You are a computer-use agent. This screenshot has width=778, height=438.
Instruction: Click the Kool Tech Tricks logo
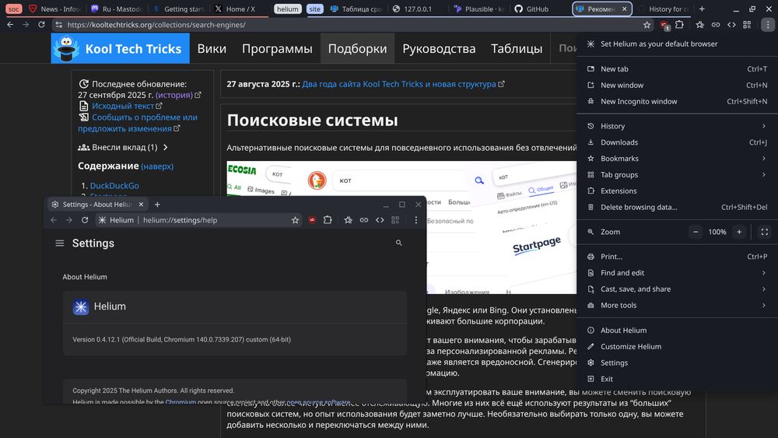[120, 48]
